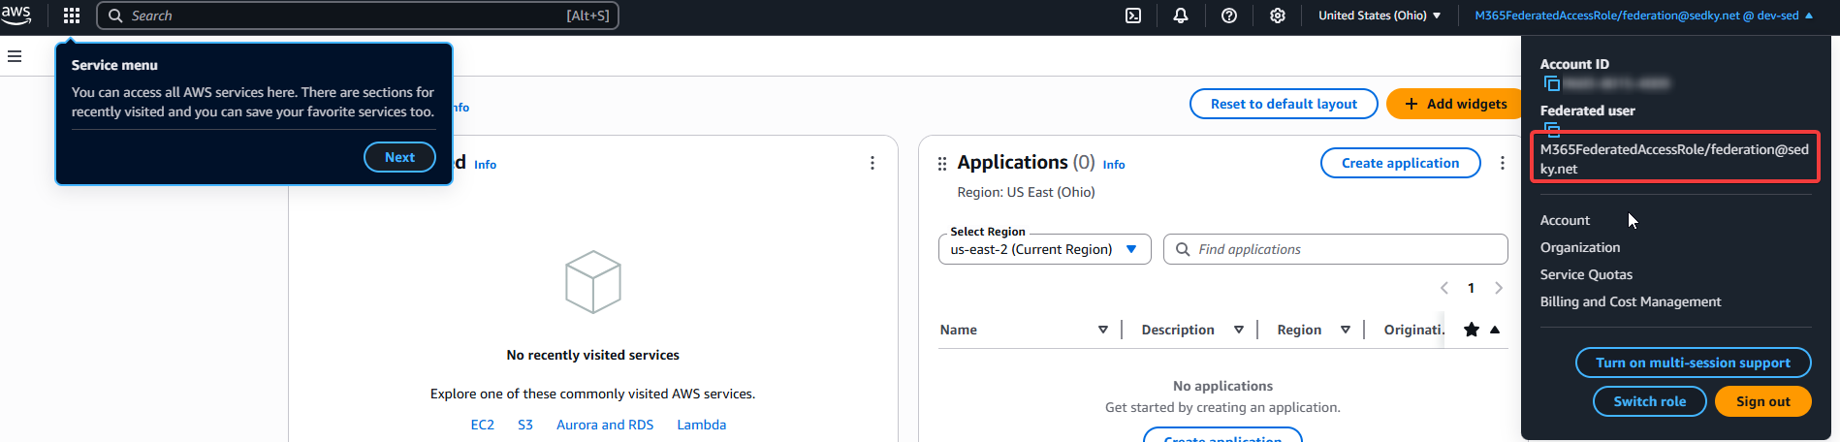Image resolution: width=1840 pixels, height=442 pixels.
Task: Open the settings gear icon
Action: pos(1278,16)
